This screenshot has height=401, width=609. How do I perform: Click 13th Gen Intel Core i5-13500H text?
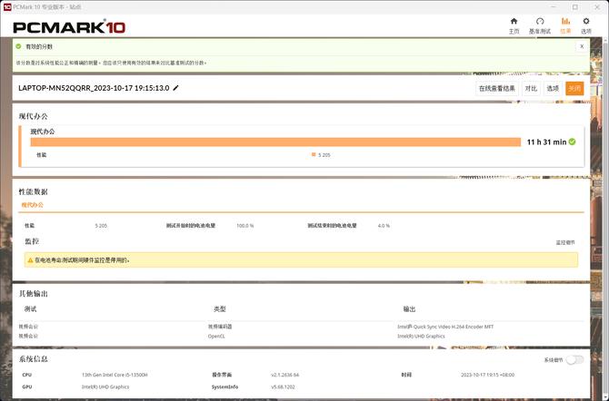pyautogui.click(x=115, y=375)
